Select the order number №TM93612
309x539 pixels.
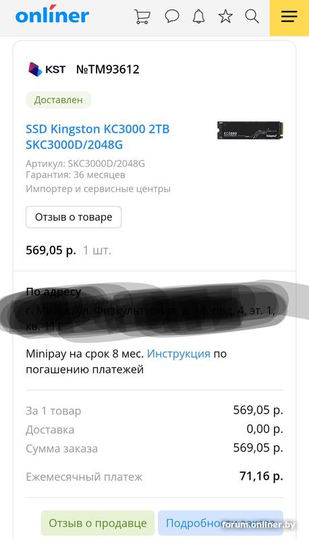tap(108, 69)
